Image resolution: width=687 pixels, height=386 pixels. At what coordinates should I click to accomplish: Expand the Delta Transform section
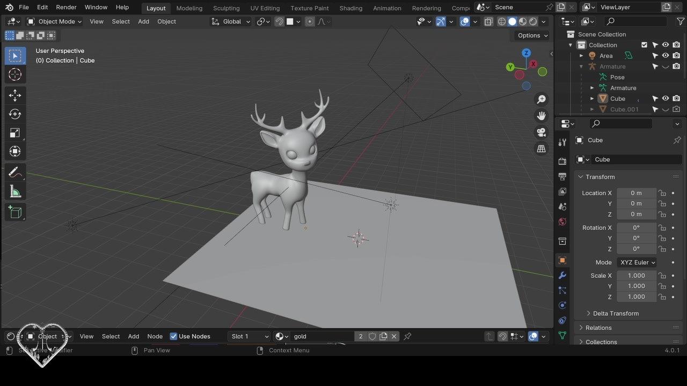point(616,313)
